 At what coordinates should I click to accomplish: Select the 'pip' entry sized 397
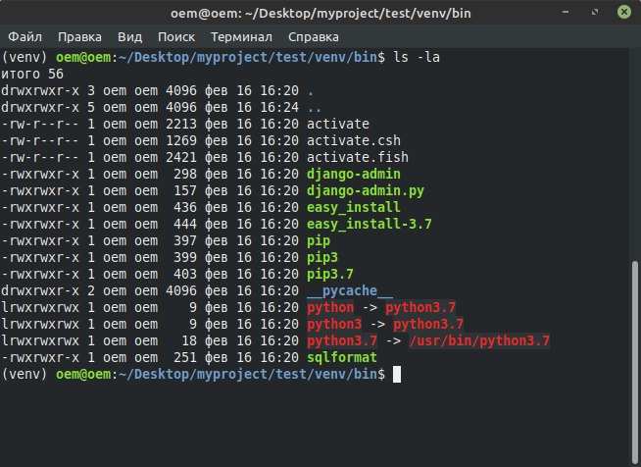click(319, 241)
